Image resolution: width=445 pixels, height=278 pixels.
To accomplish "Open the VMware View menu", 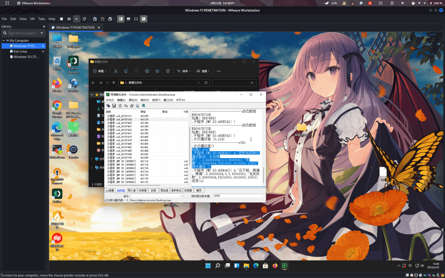I will coord(23,19).
